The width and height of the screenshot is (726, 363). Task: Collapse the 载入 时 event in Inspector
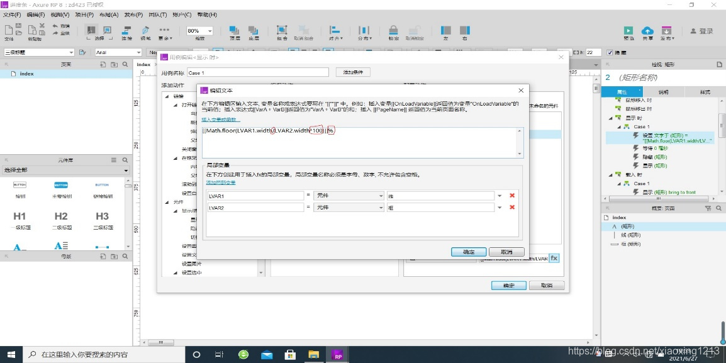click(x=612, y=174)
